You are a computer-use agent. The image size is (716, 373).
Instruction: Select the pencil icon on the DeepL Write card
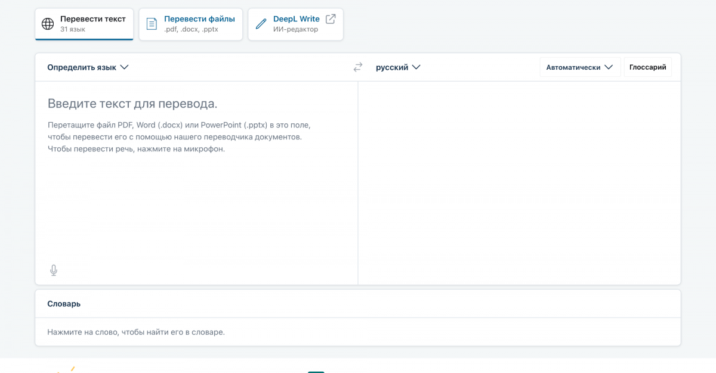pyautogui.click(x=261, y=24)
